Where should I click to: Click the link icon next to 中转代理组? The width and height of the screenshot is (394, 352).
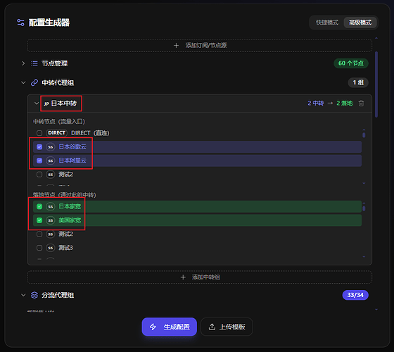click(34, 82)
